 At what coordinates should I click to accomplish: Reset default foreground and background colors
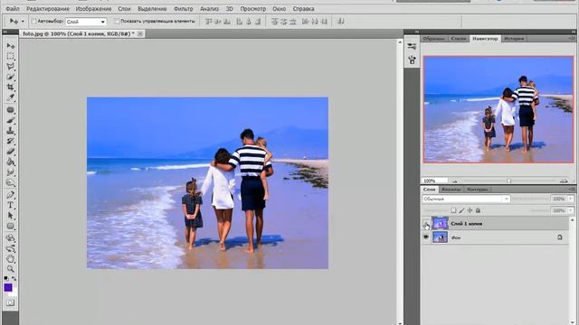tap(6, 279)
